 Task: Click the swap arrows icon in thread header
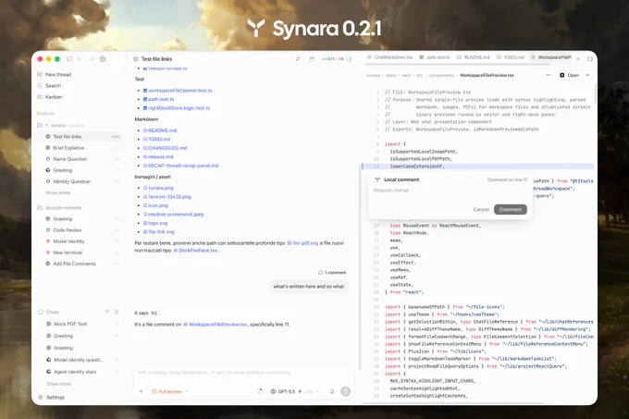tap(298, 59)
